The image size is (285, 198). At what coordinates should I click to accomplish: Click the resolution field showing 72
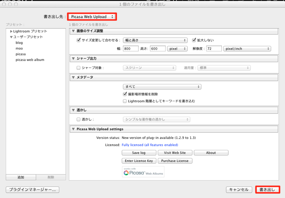[x=214, y=49]
